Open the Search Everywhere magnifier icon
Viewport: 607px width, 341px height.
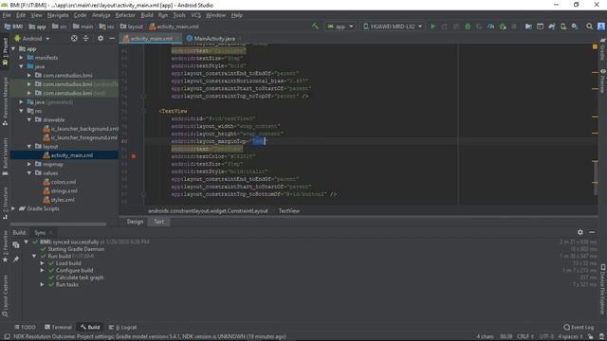(589, 27)
